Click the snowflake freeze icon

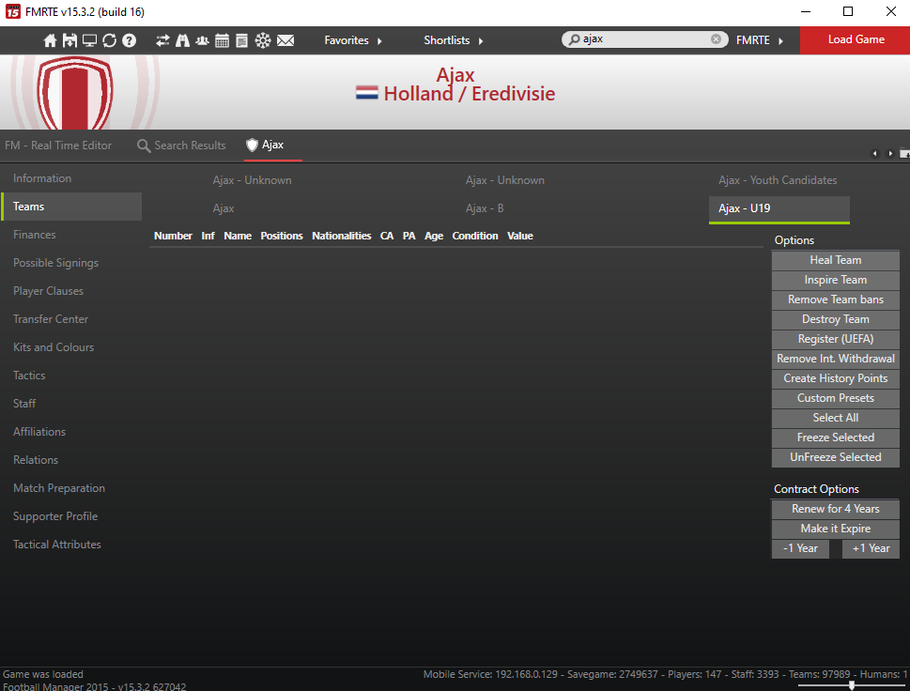tap(263, 40)
